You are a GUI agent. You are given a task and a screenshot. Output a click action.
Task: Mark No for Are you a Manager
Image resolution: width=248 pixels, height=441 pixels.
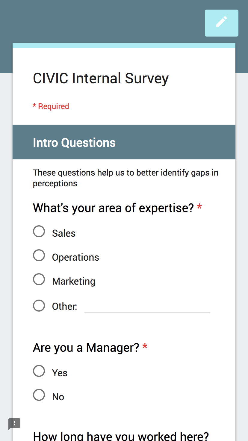(39, 395)
